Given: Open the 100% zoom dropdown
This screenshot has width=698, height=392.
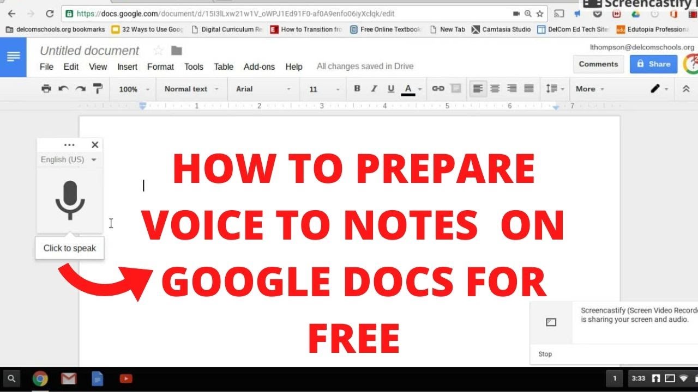Looking at the screenshot, I should point(134,89).
